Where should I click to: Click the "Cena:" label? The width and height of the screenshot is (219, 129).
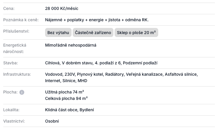(9, 8)
